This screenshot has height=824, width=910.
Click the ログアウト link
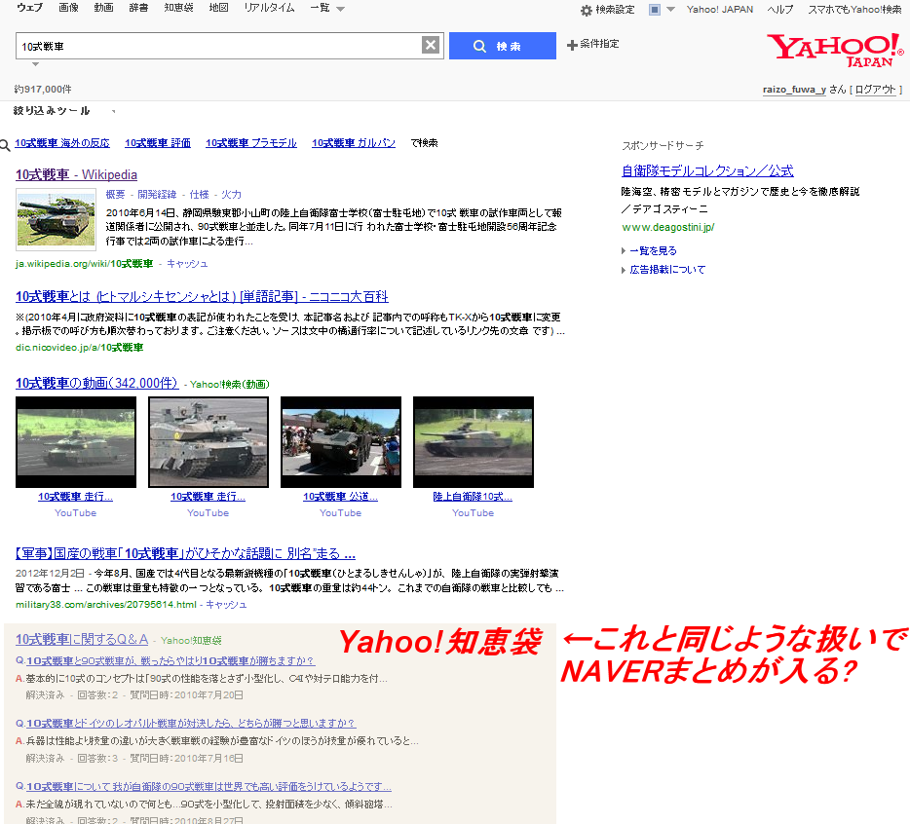(x=875, y=90)
